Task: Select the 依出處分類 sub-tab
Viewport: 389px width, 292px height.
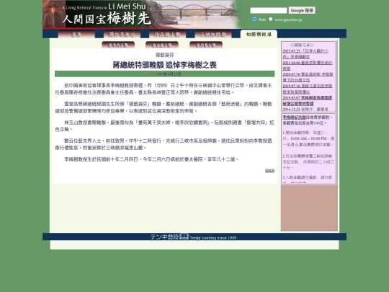Action: click(x=162, y=45)
